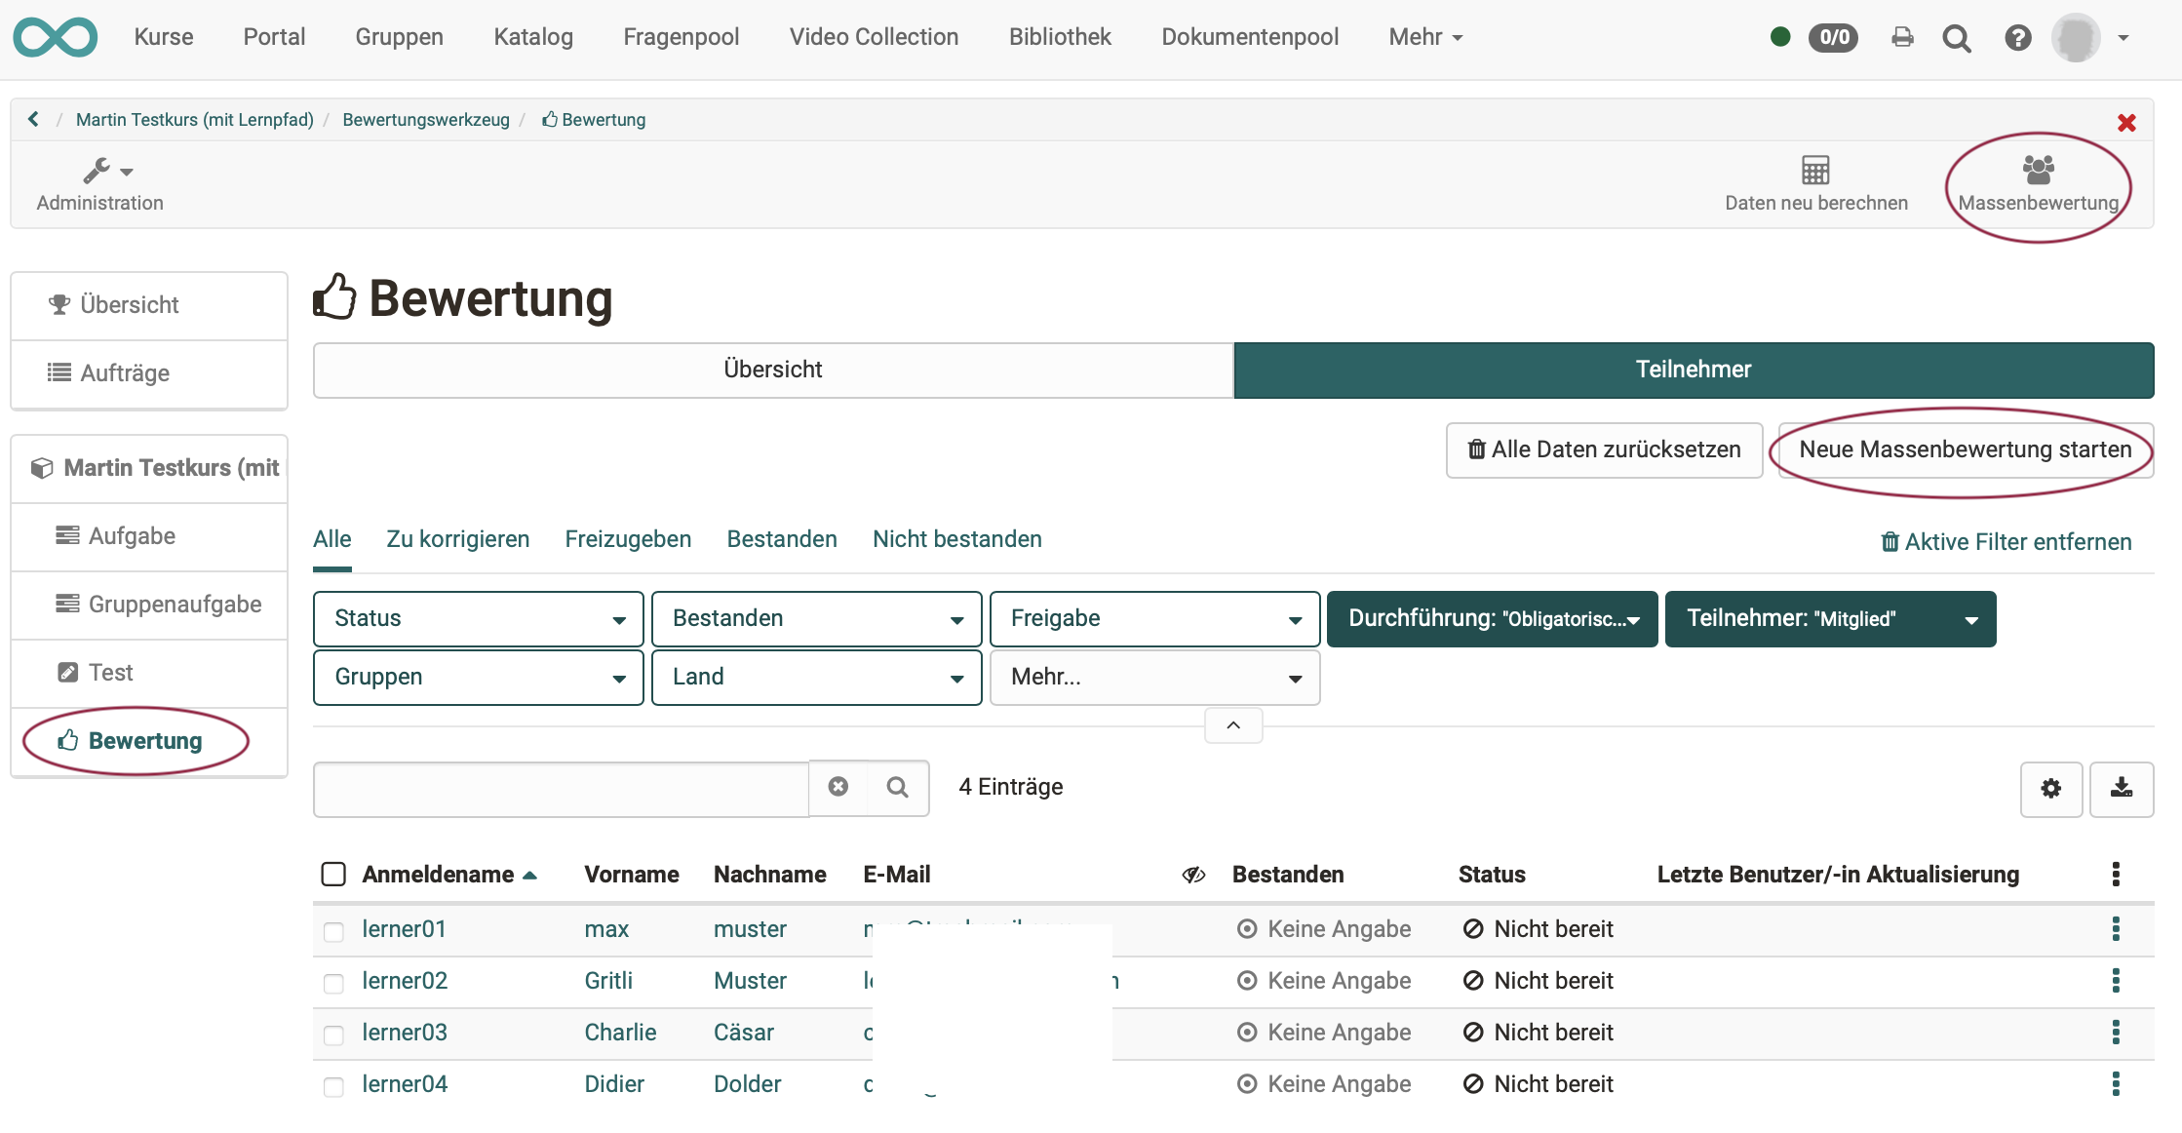The image size is (2182, 1133).
Task: Open row actions for lerner02
Action: (x=2116, y=980)
